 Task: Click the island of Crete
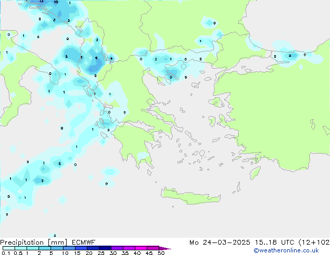point(191,196)
